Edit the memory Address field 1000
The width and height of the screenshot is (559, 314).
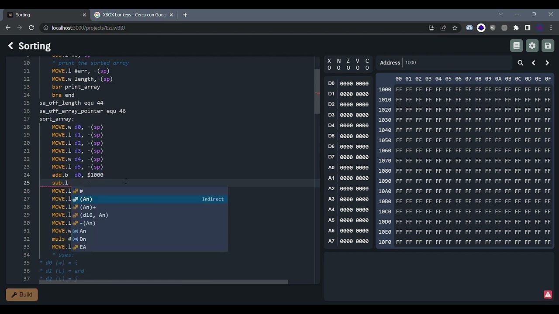[456, 62]
